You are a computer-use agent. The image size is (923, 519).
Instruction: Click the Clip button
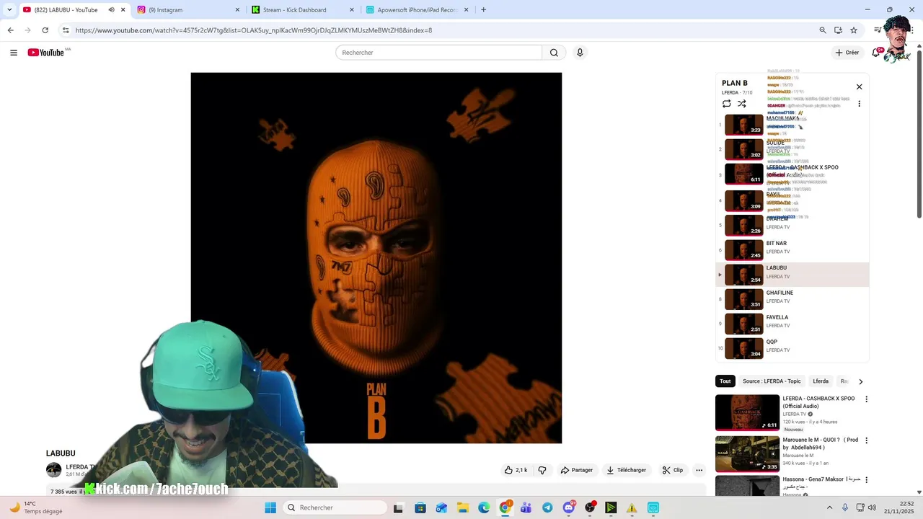point(672,470)
